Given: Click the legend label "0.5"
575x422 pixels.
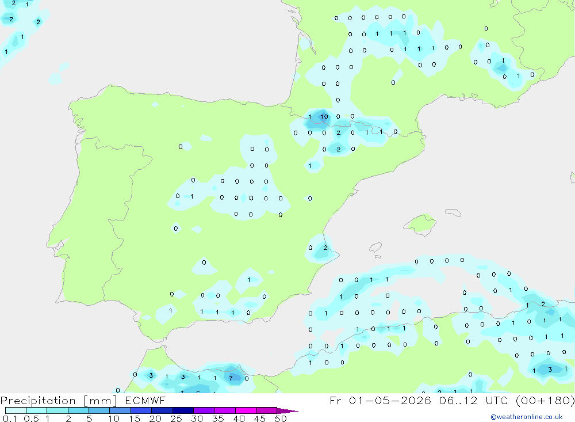Looking at the screenshot, I should [31, 419].
